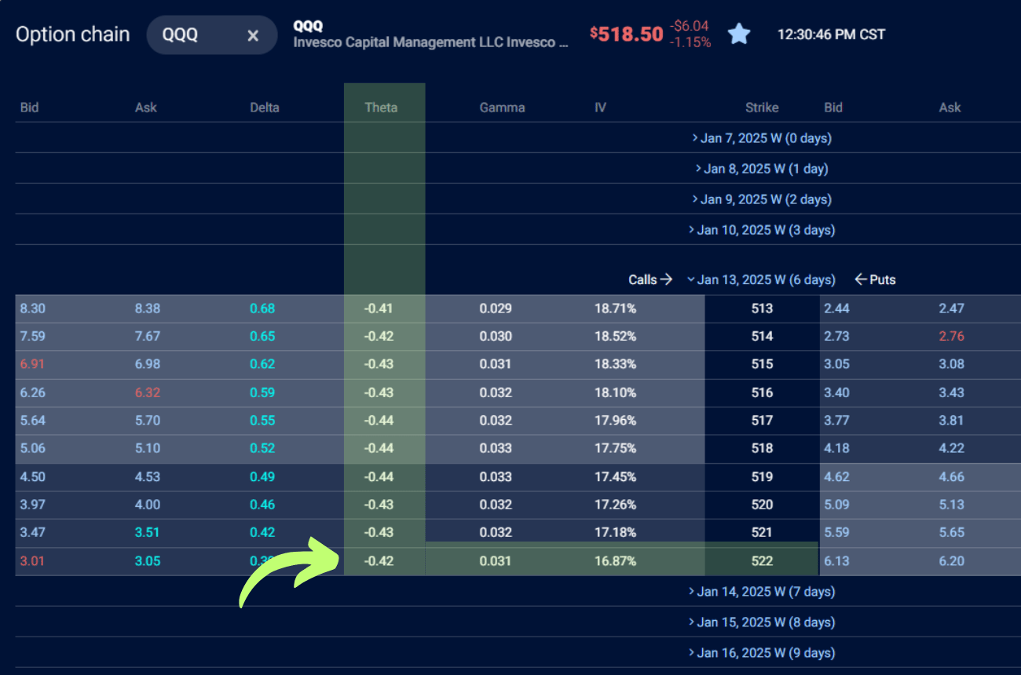
Task: Click put ask 6.20
Action: pyautogui.click(x=951, y=561)
